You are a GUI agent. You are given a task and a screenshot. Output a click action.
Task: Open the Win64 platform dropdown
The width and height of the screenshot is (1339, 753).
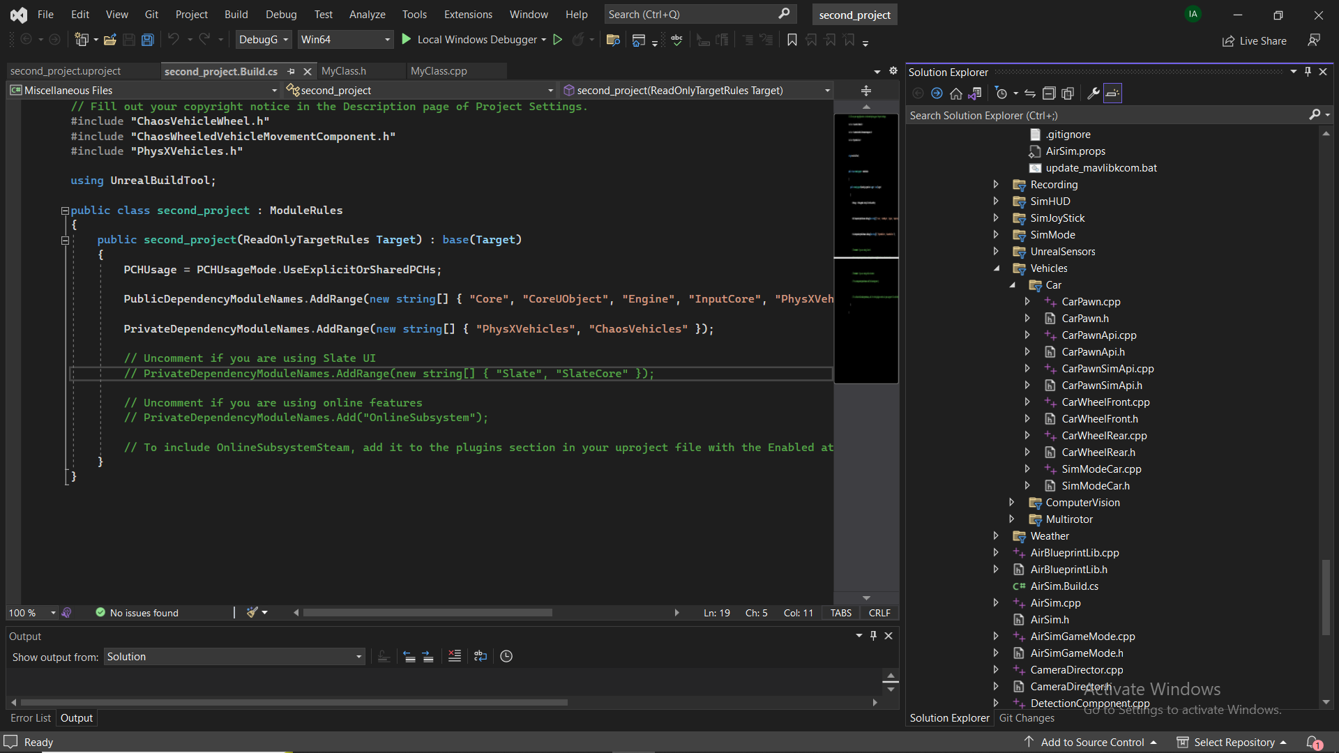[x=386, y=40]
